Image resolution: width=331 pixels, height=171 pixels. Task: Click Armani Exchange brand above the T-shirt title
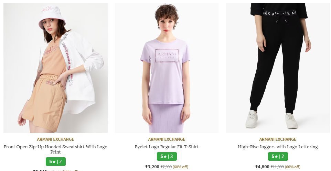click(x=167, y=139)
